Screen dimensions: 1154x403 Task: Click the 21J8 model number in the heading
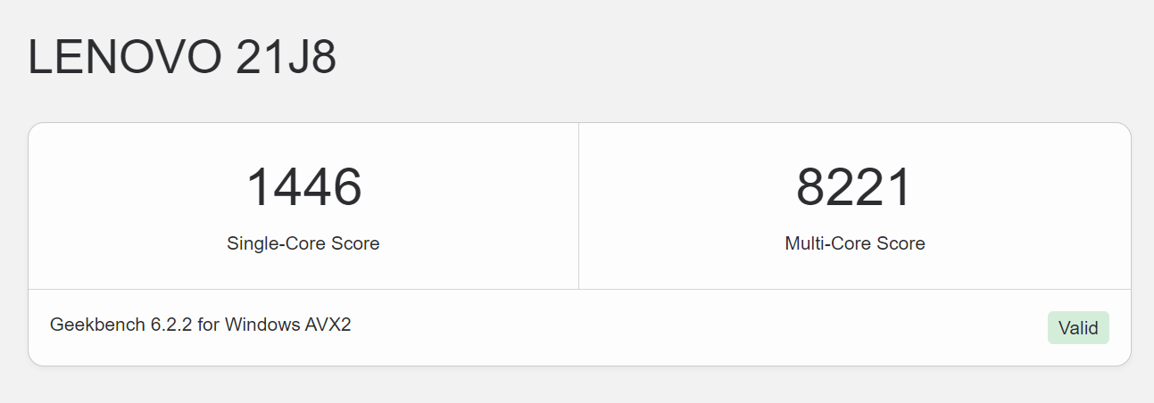tap(286, 58)
